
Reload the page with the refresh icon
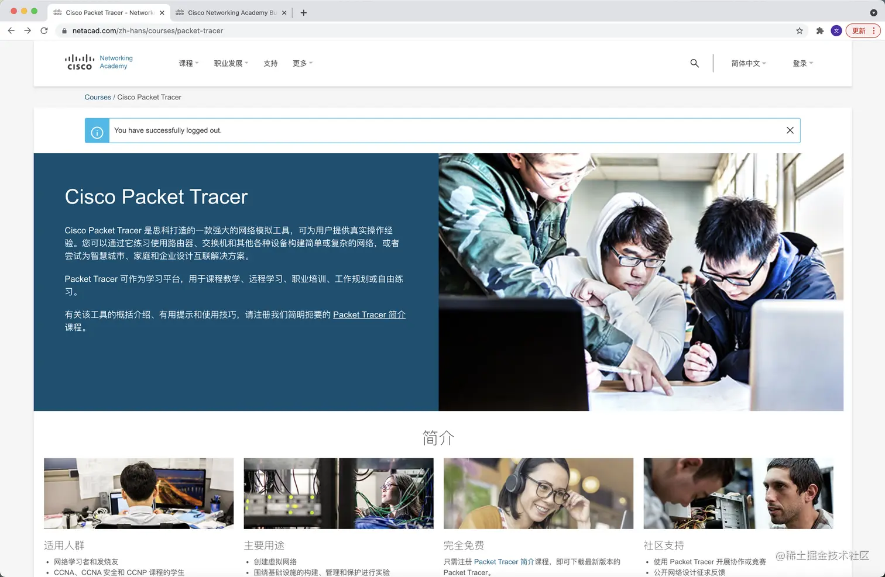tap(44, 30)
